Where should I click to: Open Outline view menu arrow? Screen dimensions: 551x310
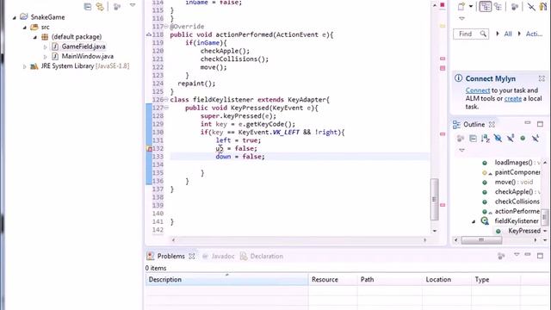pos(461,151)
